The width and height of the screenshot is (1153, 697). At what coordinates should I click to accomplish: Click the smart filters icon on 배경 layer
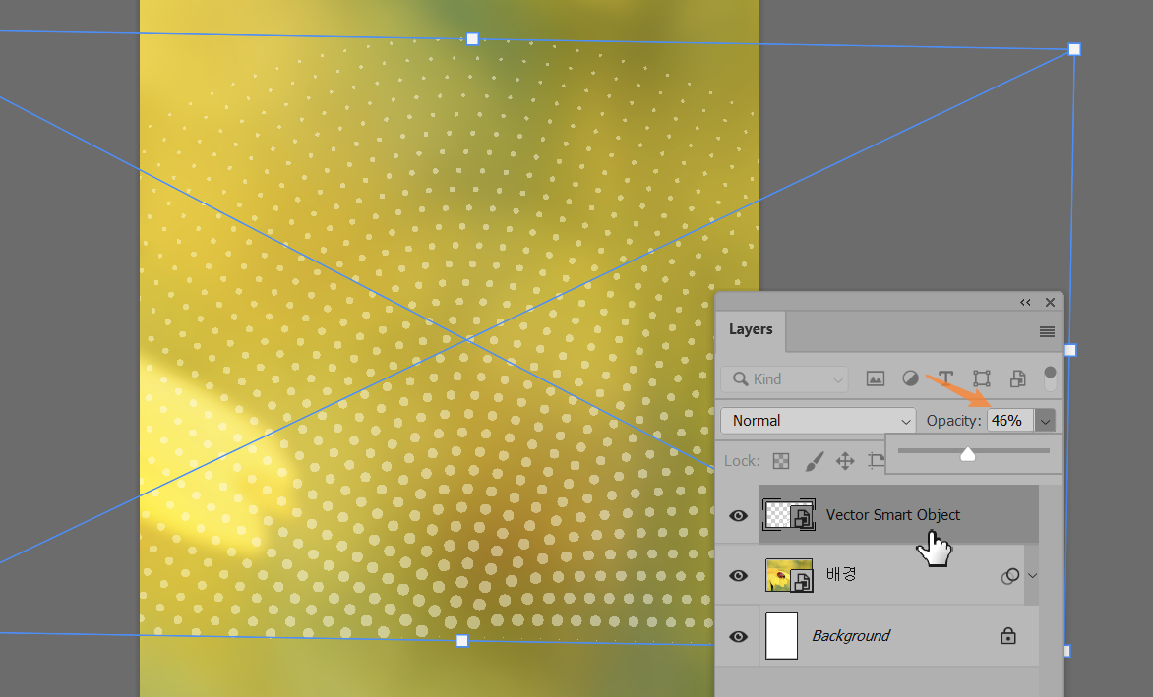1010,576
